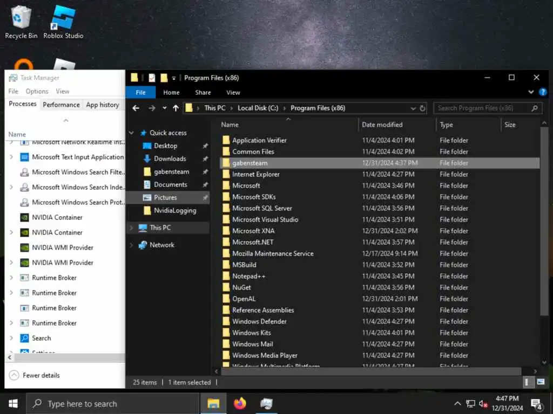This screenshot has width=553, height=414.
Task: Open Documents in Quick access
Action: tap(170, 184)
